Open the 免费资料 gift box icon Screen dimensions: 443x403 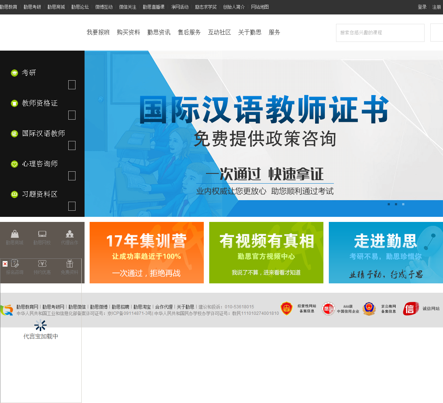coord(70,263)
